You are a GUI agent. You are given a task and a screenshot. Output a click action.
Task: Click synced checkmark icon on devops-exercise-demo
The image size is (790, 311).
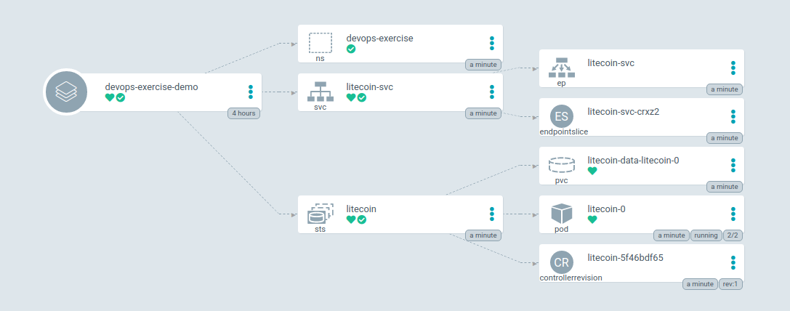121,97
